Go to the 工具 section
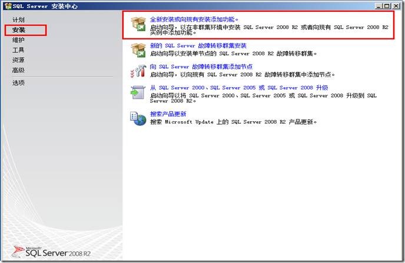This screenshot has height=263, width=405. [x=18, y=50]
